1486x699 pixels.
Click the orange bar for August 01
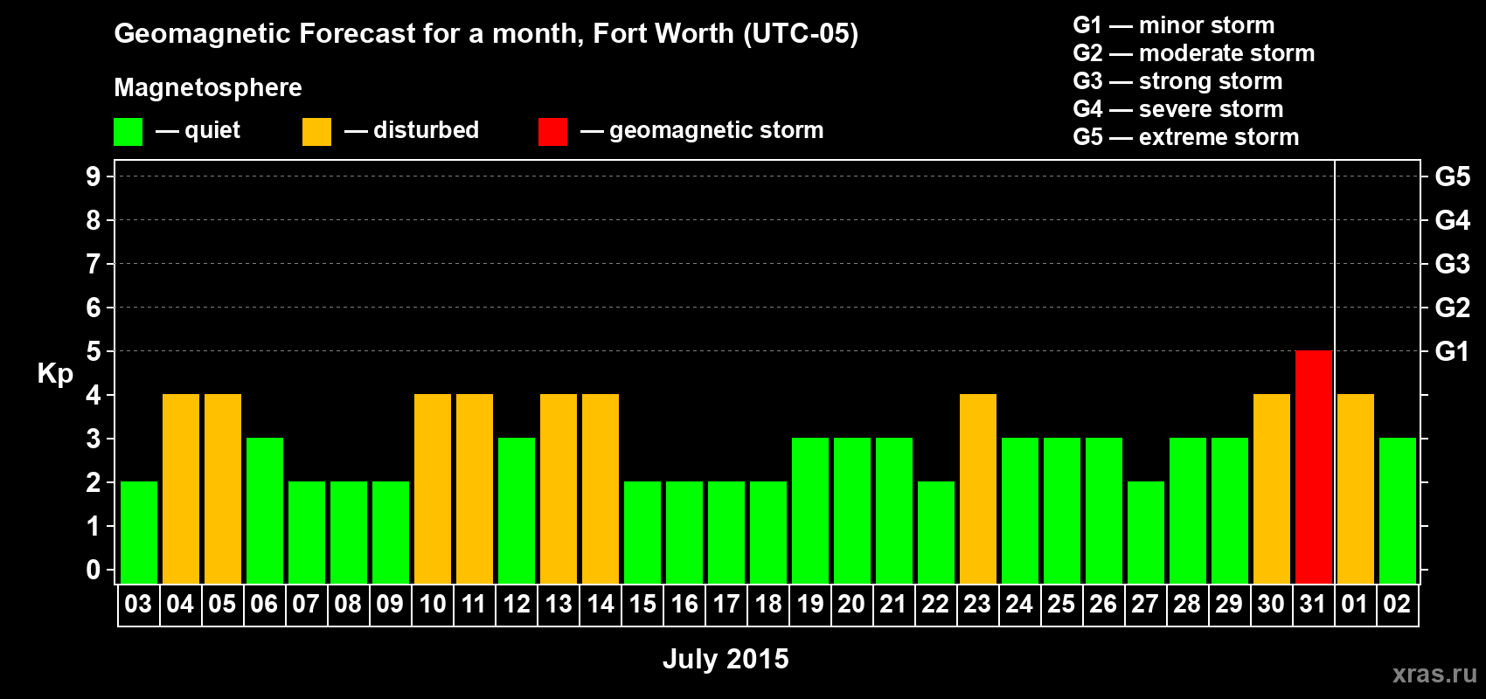[1356, 488]
